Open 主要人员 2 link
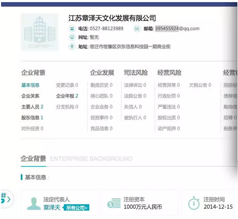This screenshot has width=238, height=219. tap(32, 107)
